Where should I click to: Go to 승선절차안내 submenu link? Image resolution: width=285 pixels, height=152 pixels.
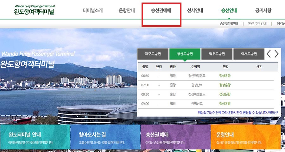click(x=229, y=24)
